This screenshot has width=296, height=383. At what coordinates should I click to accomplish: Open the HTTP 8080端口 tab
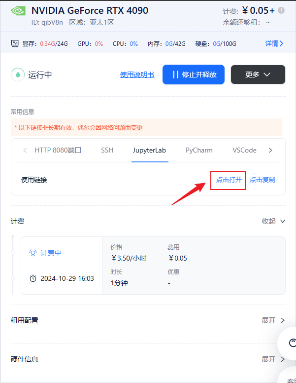coord(58,150)
